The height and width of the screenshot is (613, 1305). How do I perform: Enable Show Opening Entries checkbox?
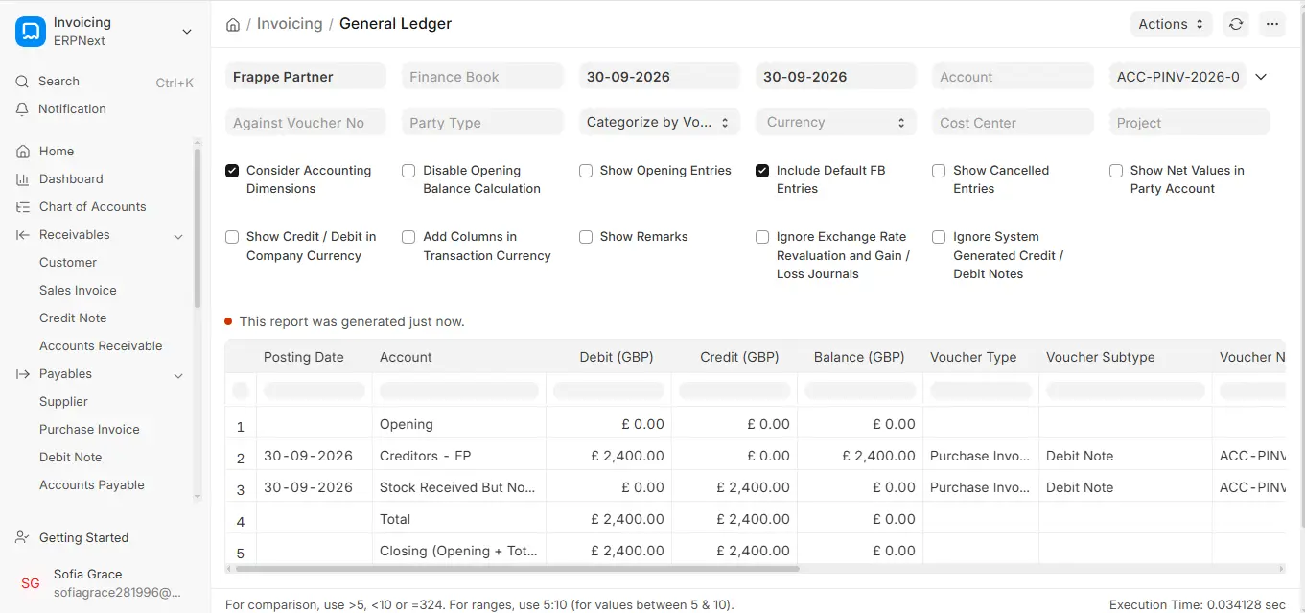click(x=586, y=171)
